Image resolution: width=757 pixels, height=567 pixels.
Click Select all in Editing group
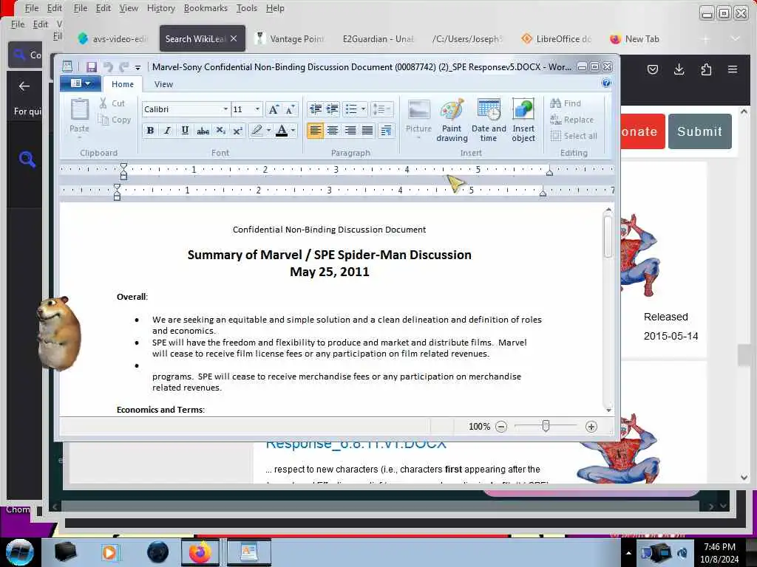574,136
